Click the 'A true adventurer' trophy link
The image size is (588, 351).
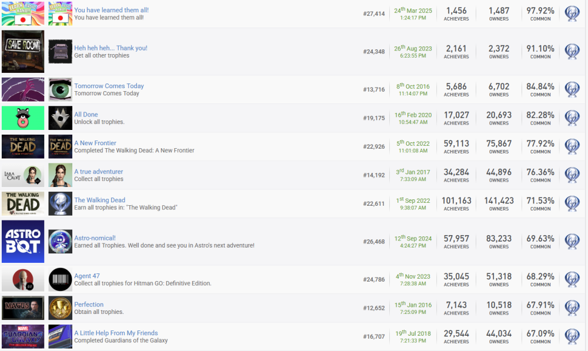click(98, 172)
